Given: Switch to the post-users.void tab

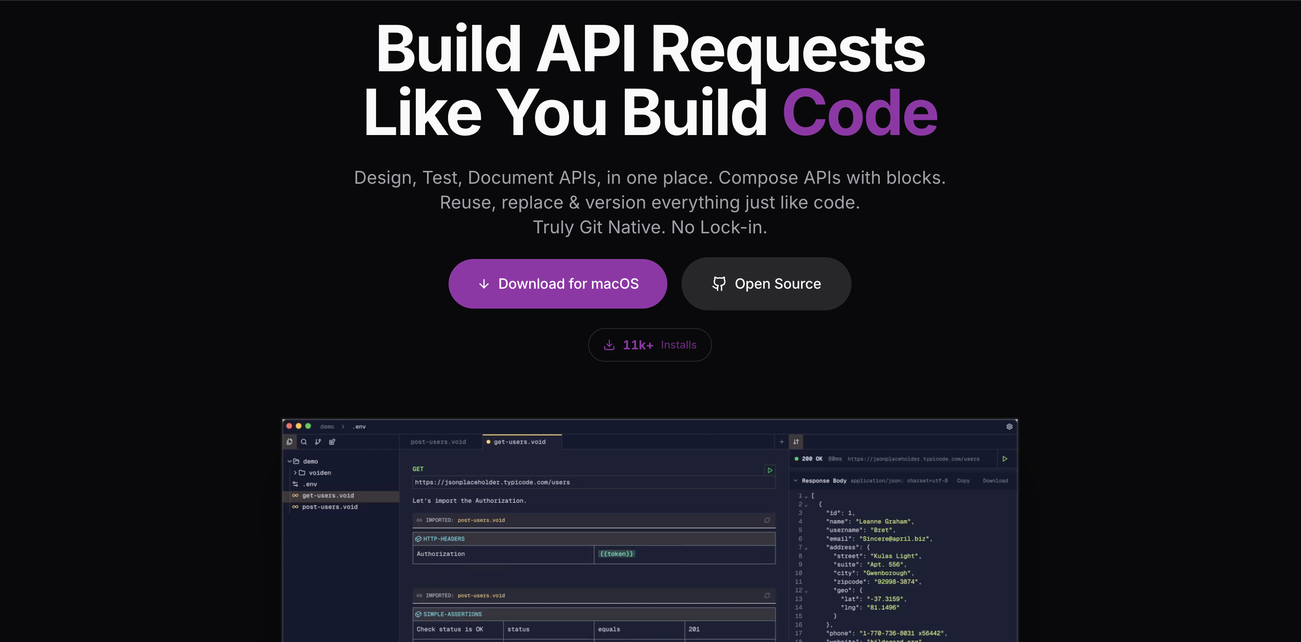Looking at the screenshot, I should tap(438, 441).
